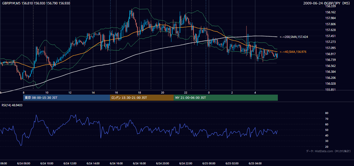The height and width of the screenshot is (166, 354).
Task: Select bottom time label 6/24 16:00
Action: click(116, 163)
